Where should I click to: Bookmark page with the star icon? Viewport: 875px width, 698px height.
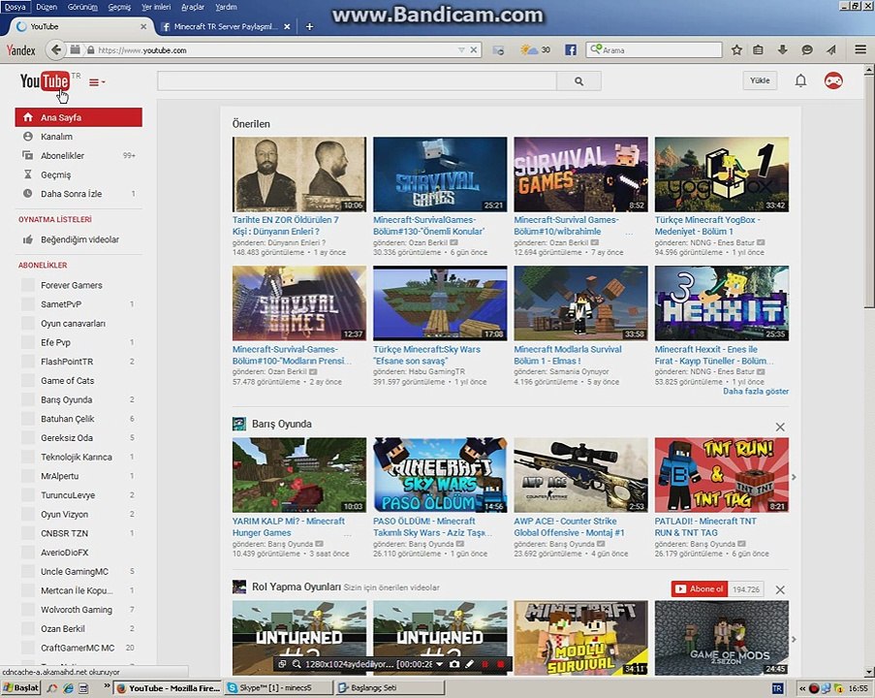point(736,49)
